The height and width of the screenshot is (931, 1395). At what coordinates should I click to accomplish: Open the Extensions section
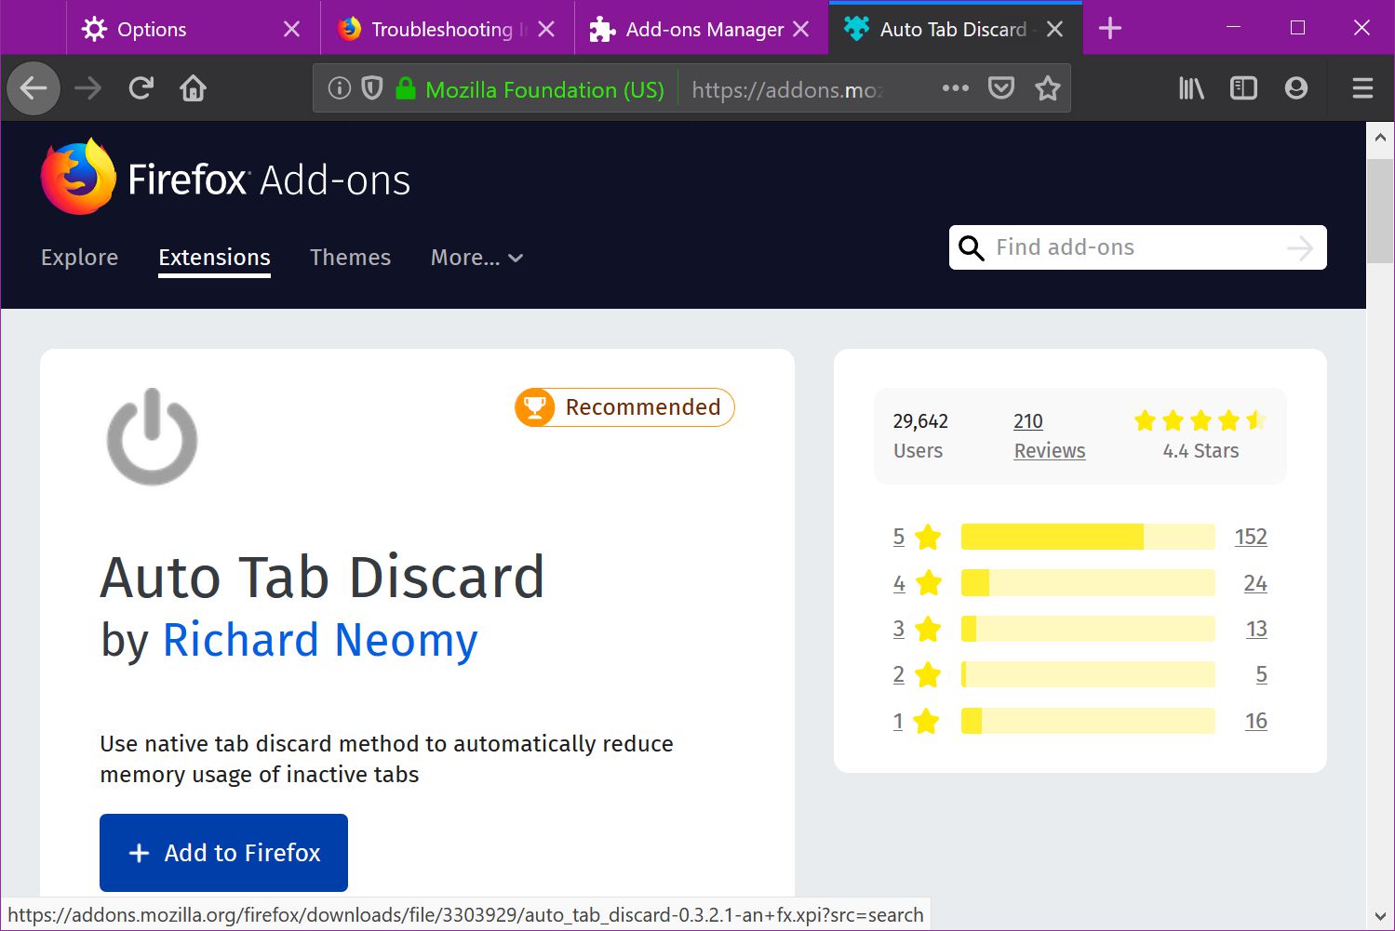tap(214, 258)
